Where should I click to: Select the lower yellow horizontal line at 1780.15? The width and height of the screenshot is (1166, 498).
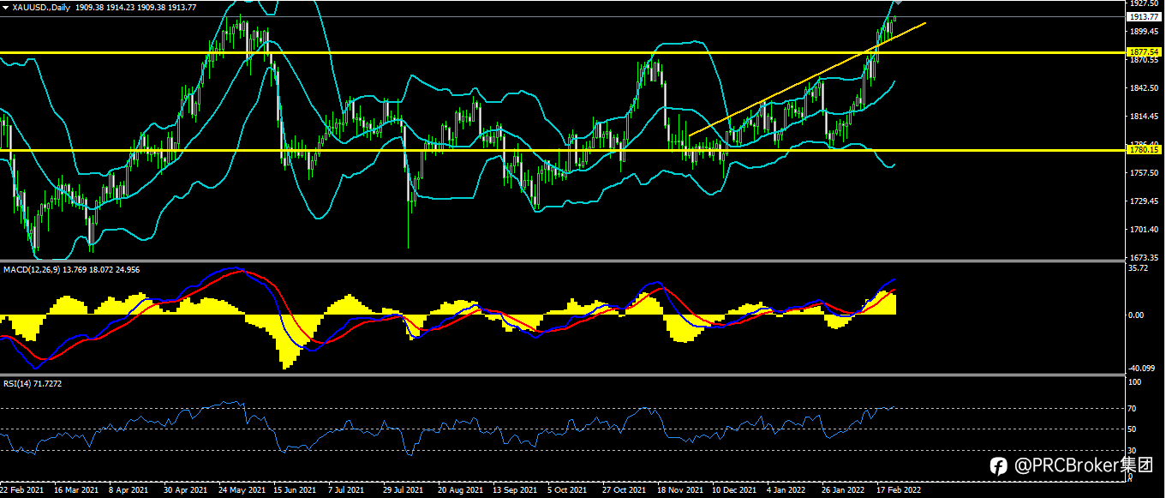click(x=563, y=150)
